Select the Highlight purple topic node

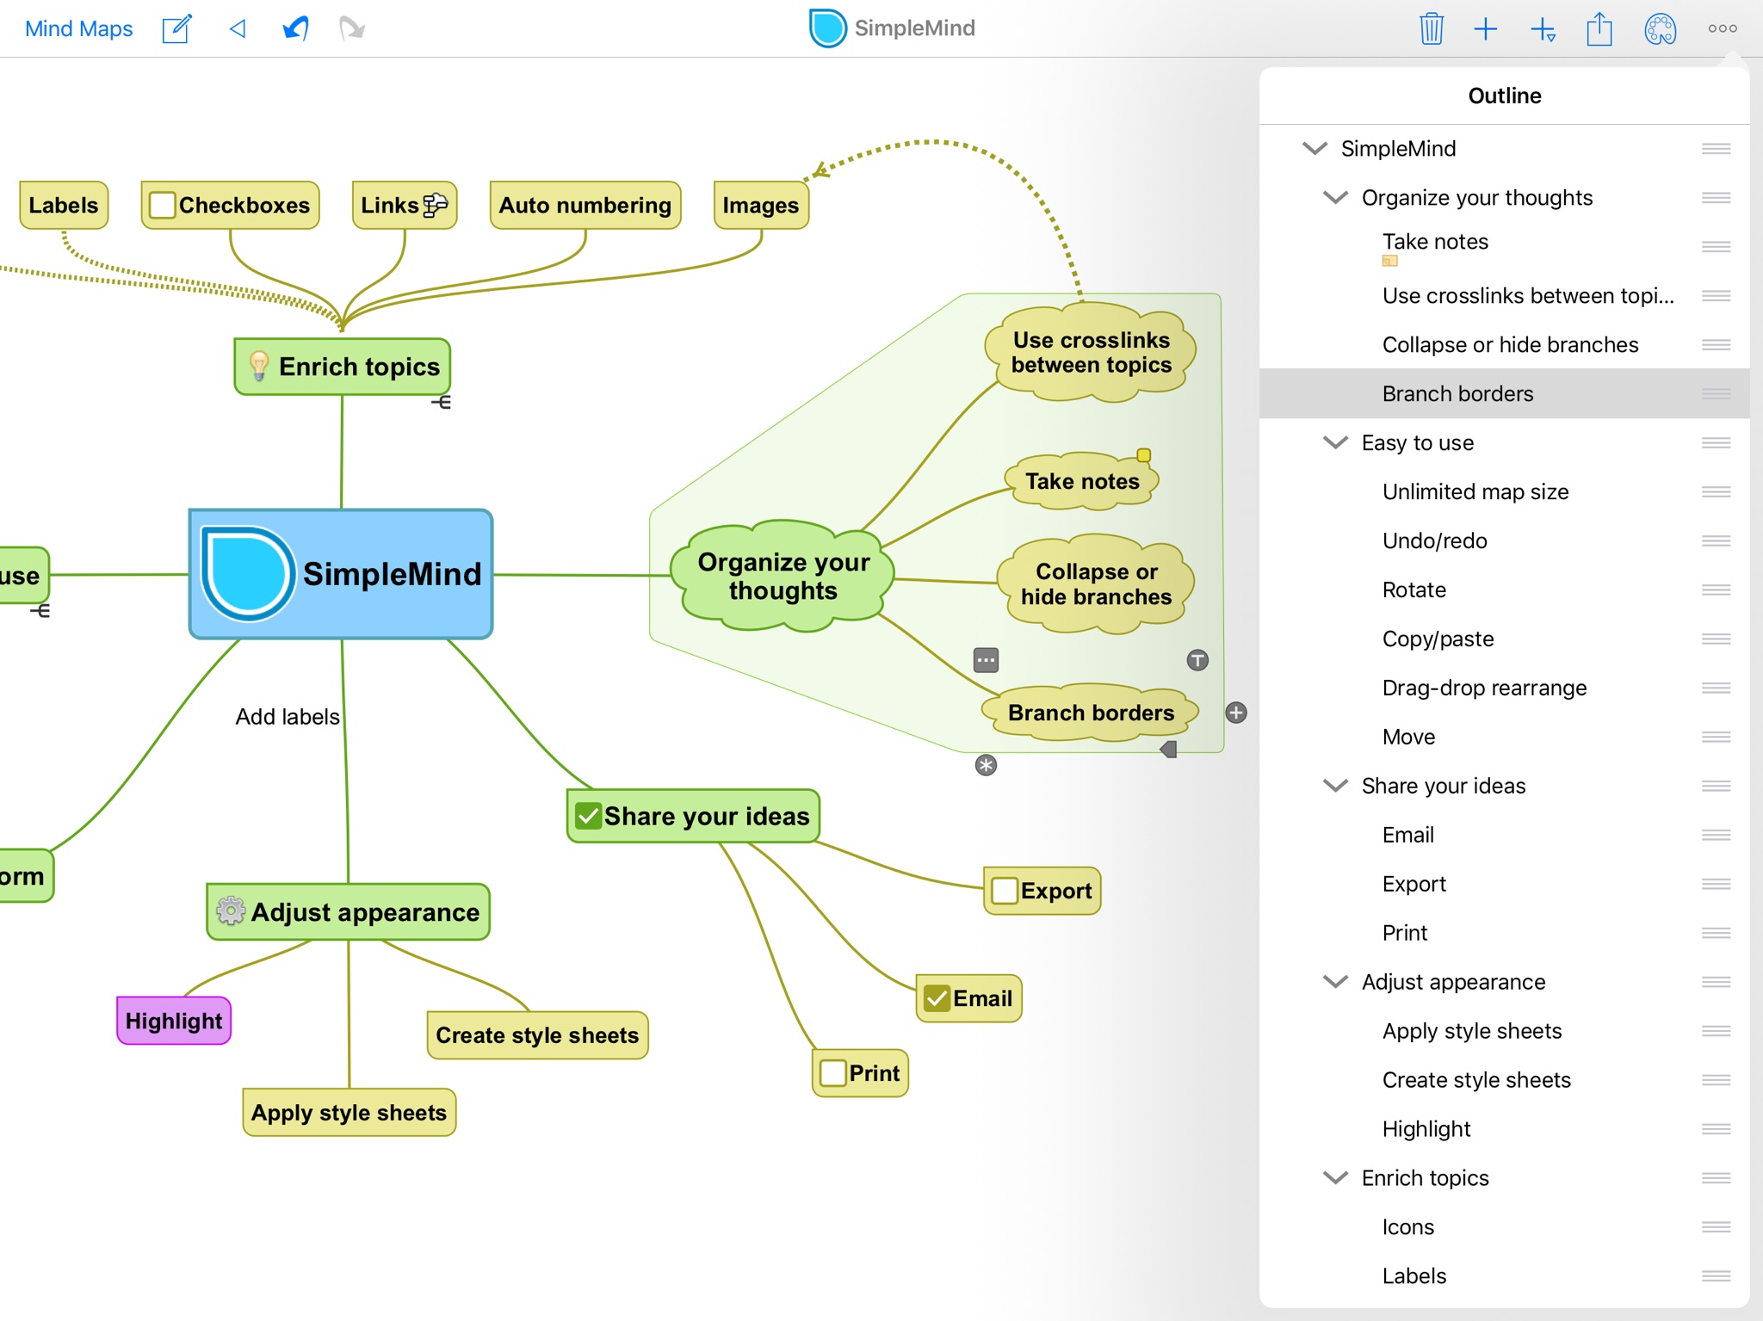174,1021
